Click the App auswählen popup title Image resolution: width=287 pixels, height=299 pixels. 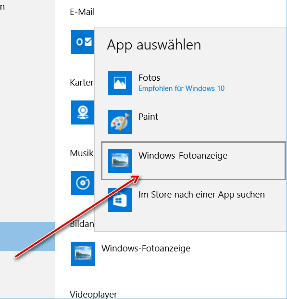[154, 45]
